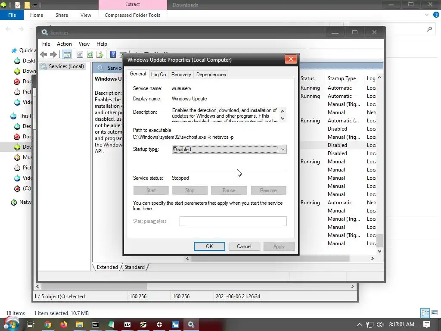Click the Explorer help question mark icon
The width and height of the screenshot is (441, 331).
pyautogui.click(x=436, y=15)
